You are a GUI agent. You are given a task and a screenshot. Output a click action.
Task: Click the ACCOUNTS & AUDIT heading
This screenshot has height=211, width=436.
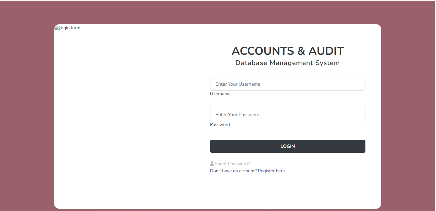[x=287, y=51]
